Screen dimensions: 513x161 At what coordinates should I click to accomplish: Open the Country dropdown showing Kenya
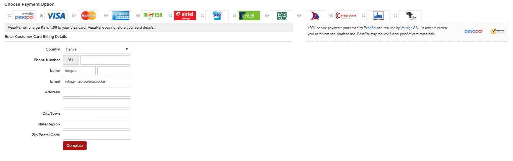(97, 49)
